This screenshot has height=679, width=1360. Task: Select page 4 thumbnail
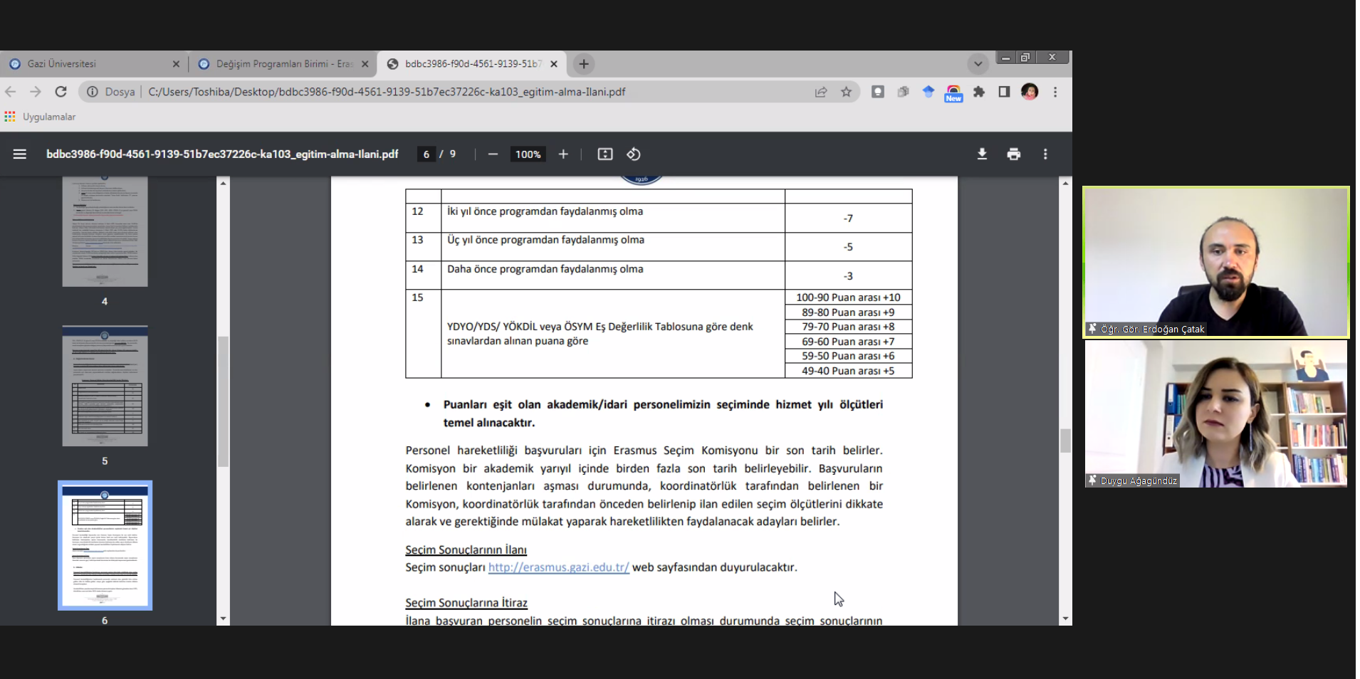(x=105, y=231)
